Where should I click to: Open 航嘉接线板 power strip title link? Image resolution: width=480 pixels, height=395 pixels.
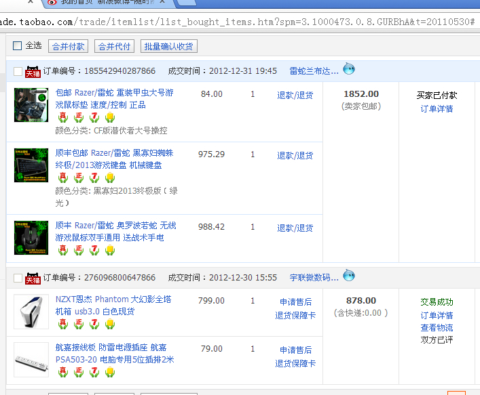click(115, 354)
